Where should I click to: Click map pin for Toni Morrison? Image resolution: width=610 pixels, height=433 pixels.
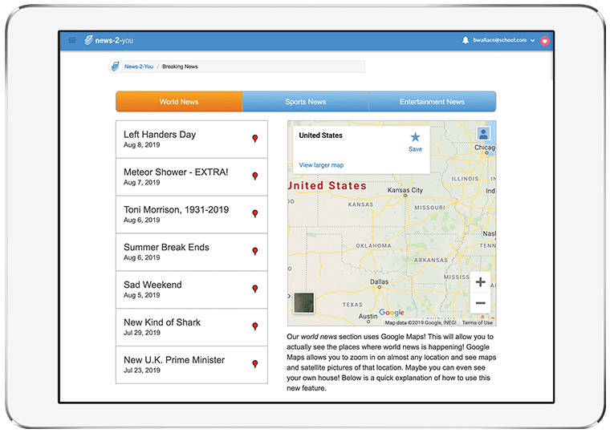(x=254, y=214)
